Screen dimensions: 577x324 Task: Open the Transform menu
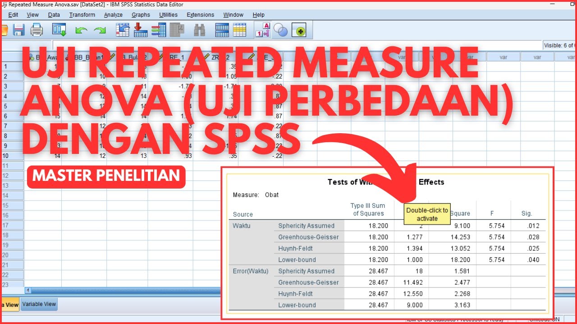[82, 15]
